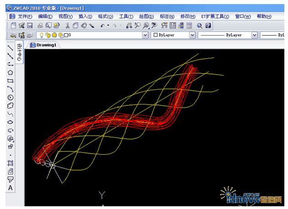
Task: Select the Construction line tool
Action: point(10,56)
